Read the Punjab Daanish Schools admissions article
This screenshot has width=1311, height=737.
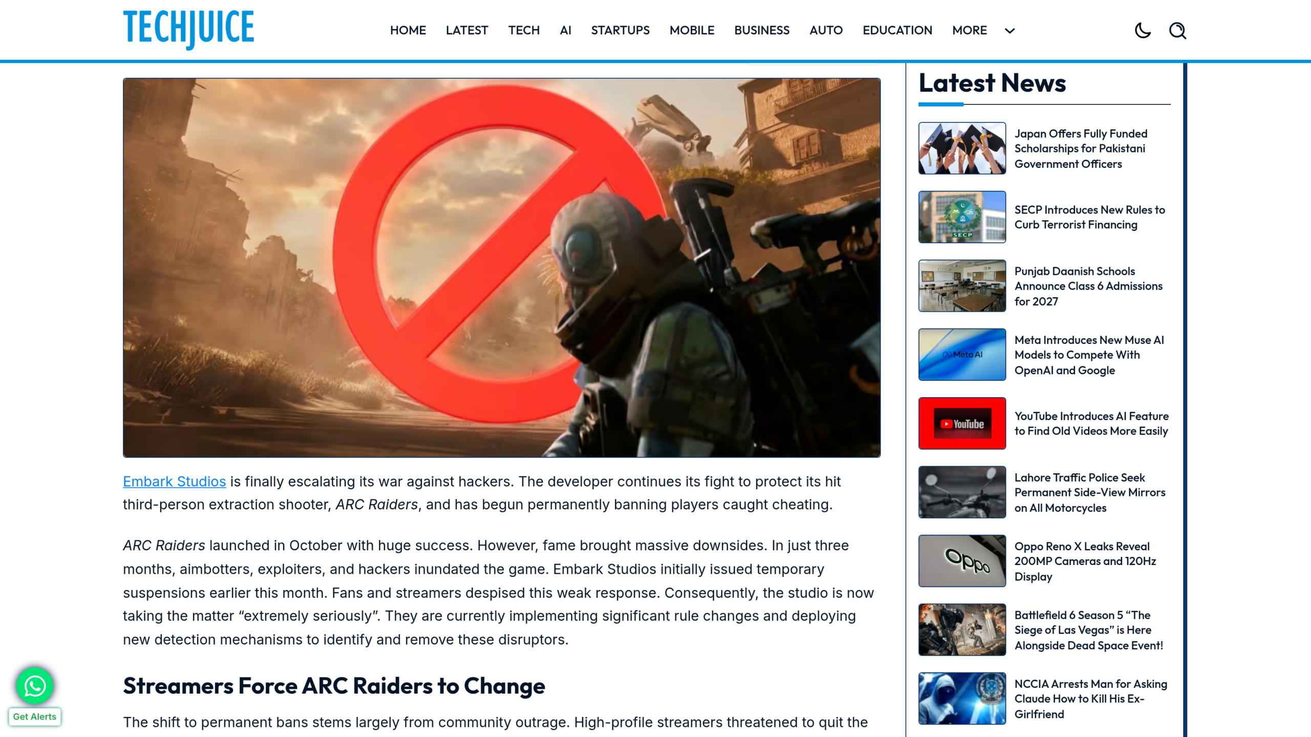pos(1089,286)
